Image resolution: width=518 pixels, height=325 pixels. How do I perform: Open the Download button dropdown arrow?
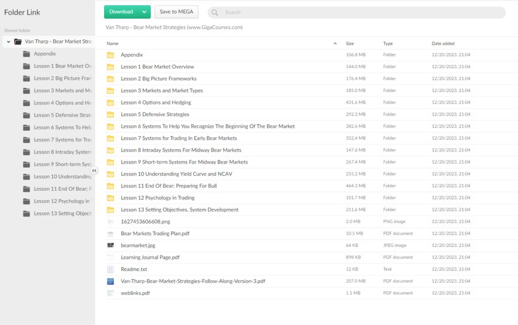(144, 12)
